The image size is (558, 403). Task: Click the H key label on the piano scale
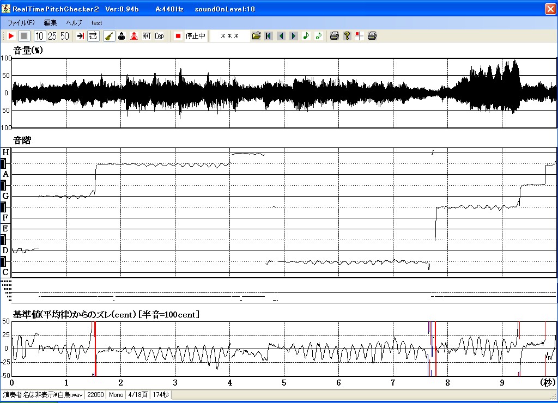tap(5, 152)
